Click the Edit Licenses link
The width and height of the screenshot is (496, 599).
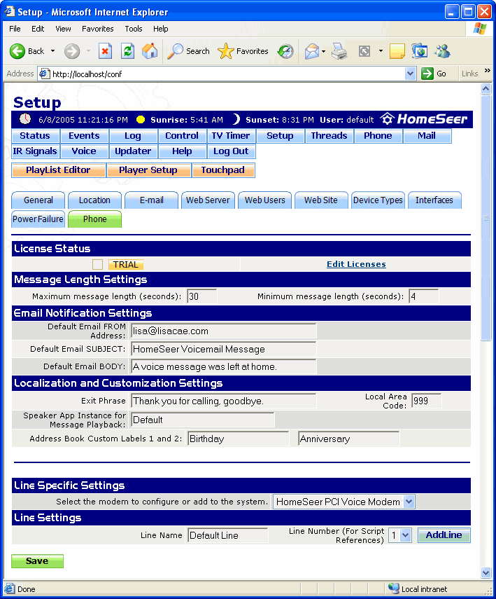coord(356,264)
